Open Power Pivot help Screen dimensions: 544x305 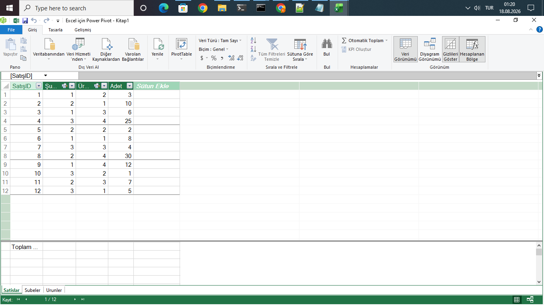click(x=540, y=29)
